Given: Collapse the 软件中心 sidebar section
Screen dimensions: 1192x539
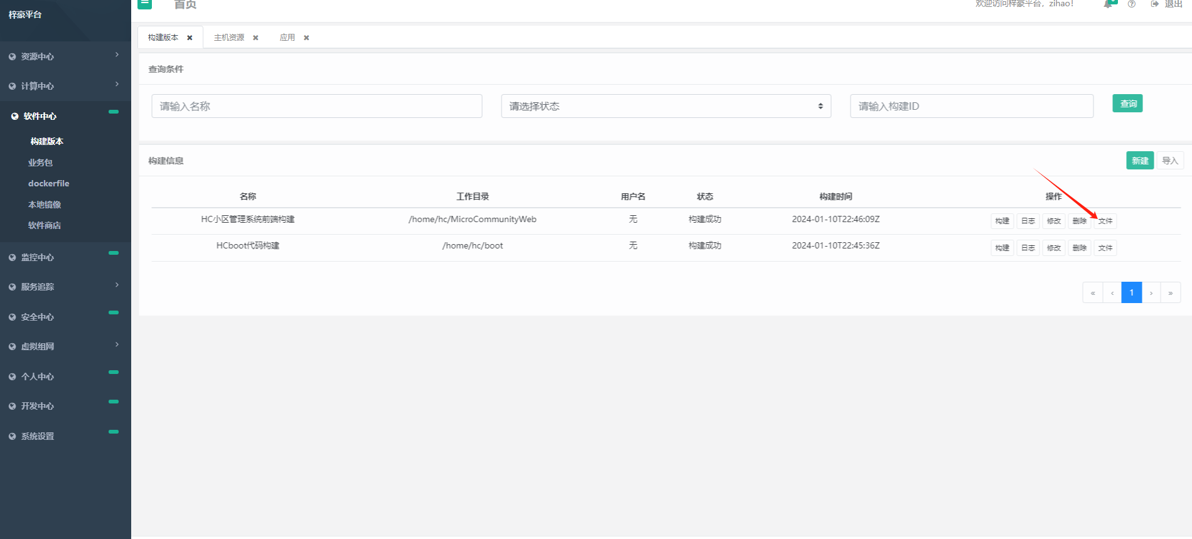Looking at the screenshot, I should (x=113, y=112).
